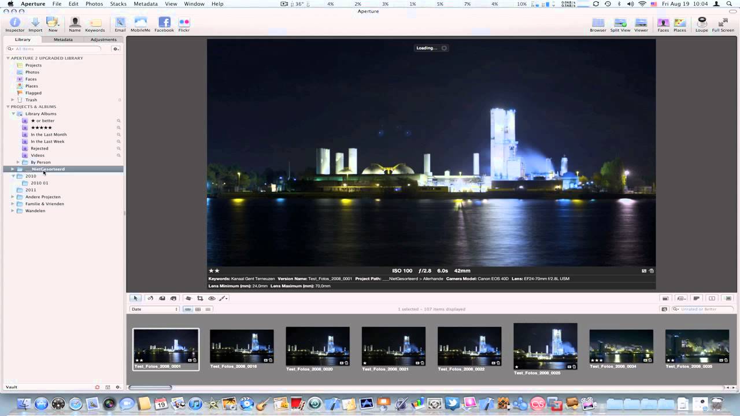Image resolution: width=740 pixels, height=416 pixels.
Task: Click the rotate left tool
Action: (150, 298)
